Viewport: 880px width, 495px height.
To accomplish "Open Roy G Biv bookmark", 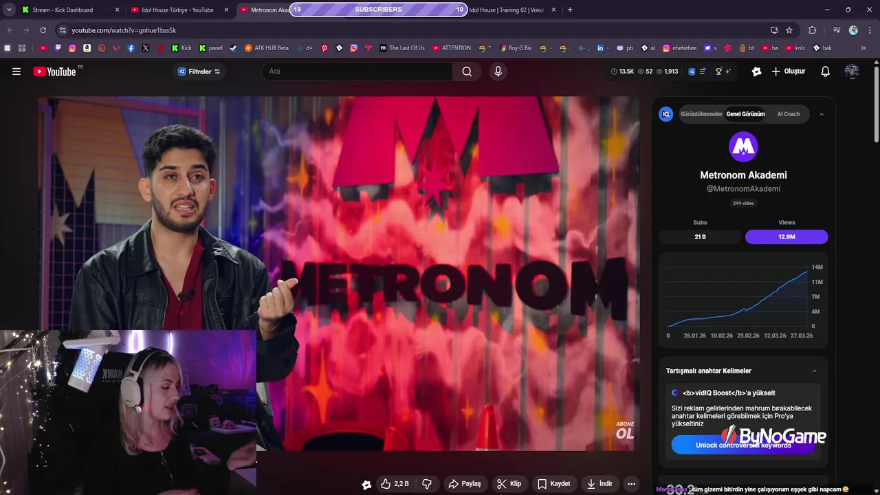I will coord(515,48).
